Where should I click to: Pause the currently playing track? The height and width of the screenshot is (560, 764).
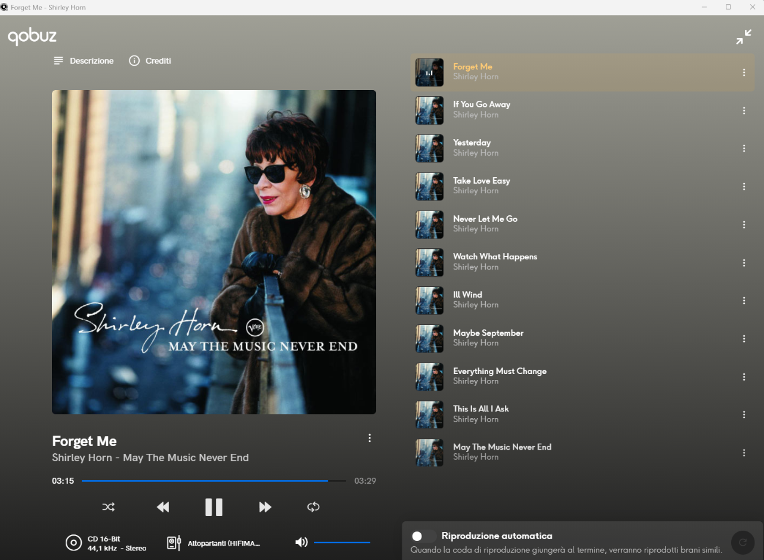click(214, 507)
